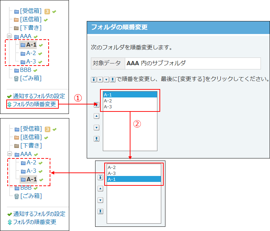
Task: Click フォルダの順番変更 link in the lower panel
Action: (x=35, y=222)
